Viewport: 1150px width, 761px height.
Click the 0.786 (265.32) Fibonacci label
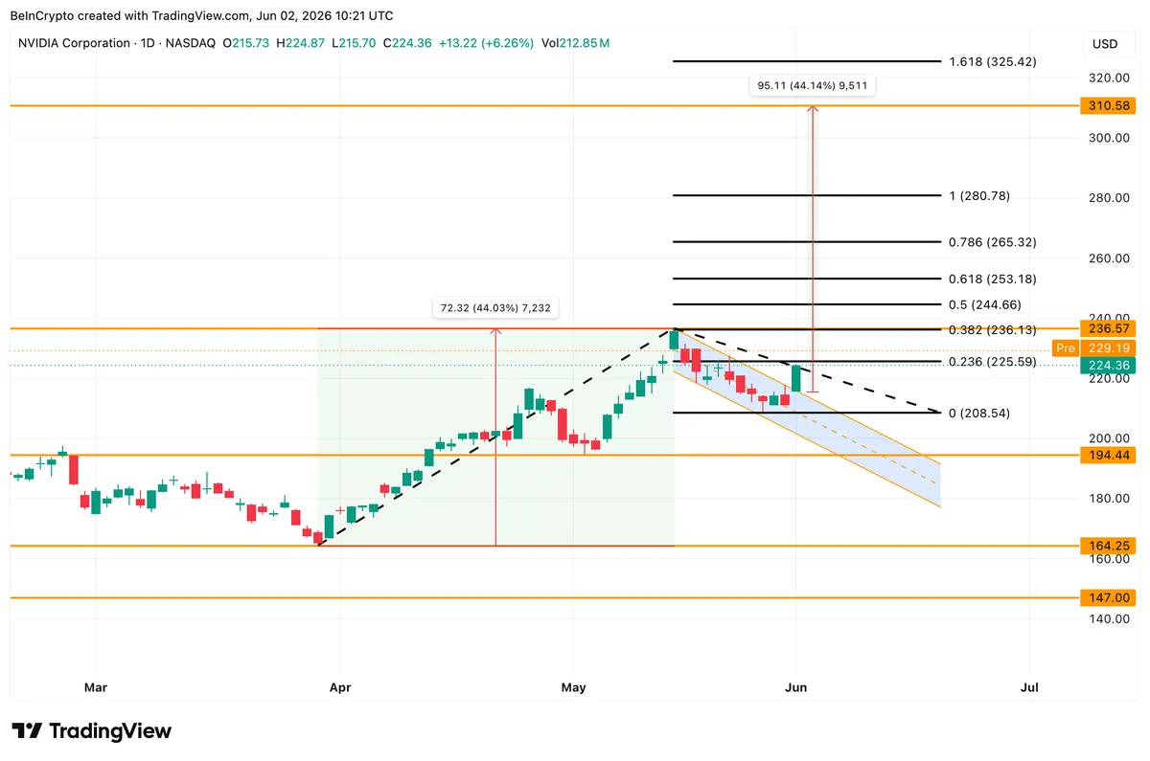point(992,242)
